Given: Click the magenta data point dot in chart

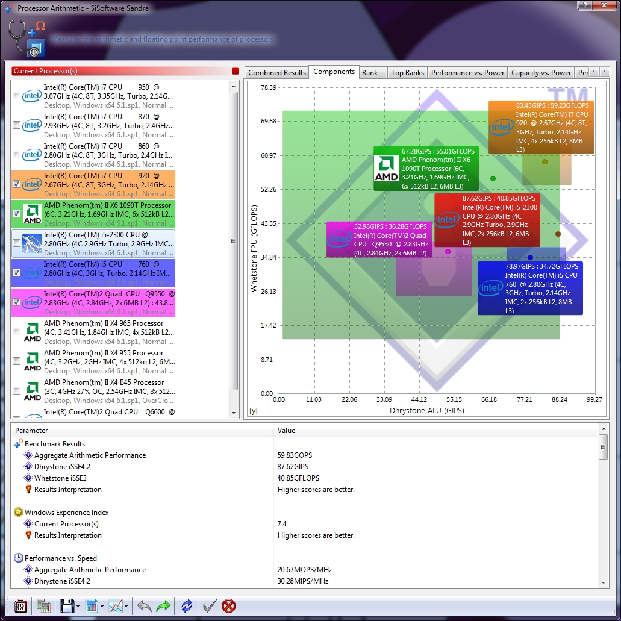Looking at the screenshot, I should 448,252.
